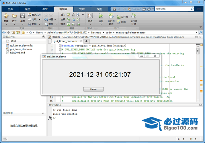This screenshot has height=143, width=205.
Task: Click the switch windows icon in quick-access toolbar
Action: (x=144, y=9)
